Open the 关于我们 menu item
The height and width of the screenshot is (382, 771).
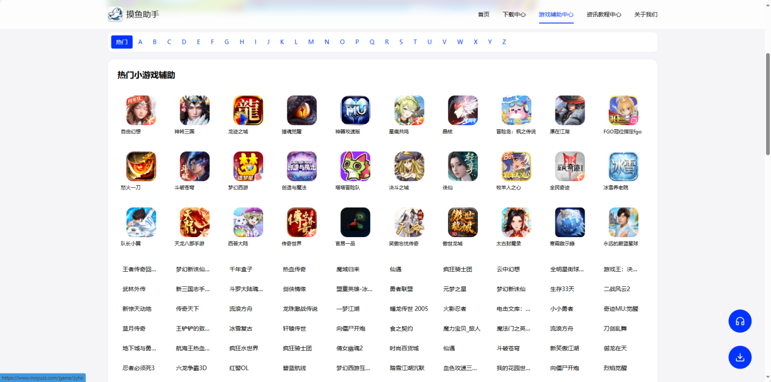(646, 15)
